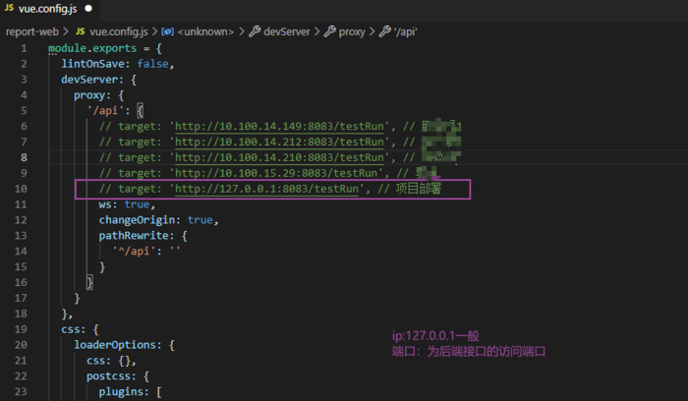Click line number 19 beside css block
Screen dimensions: 688x401
point(22,329)
